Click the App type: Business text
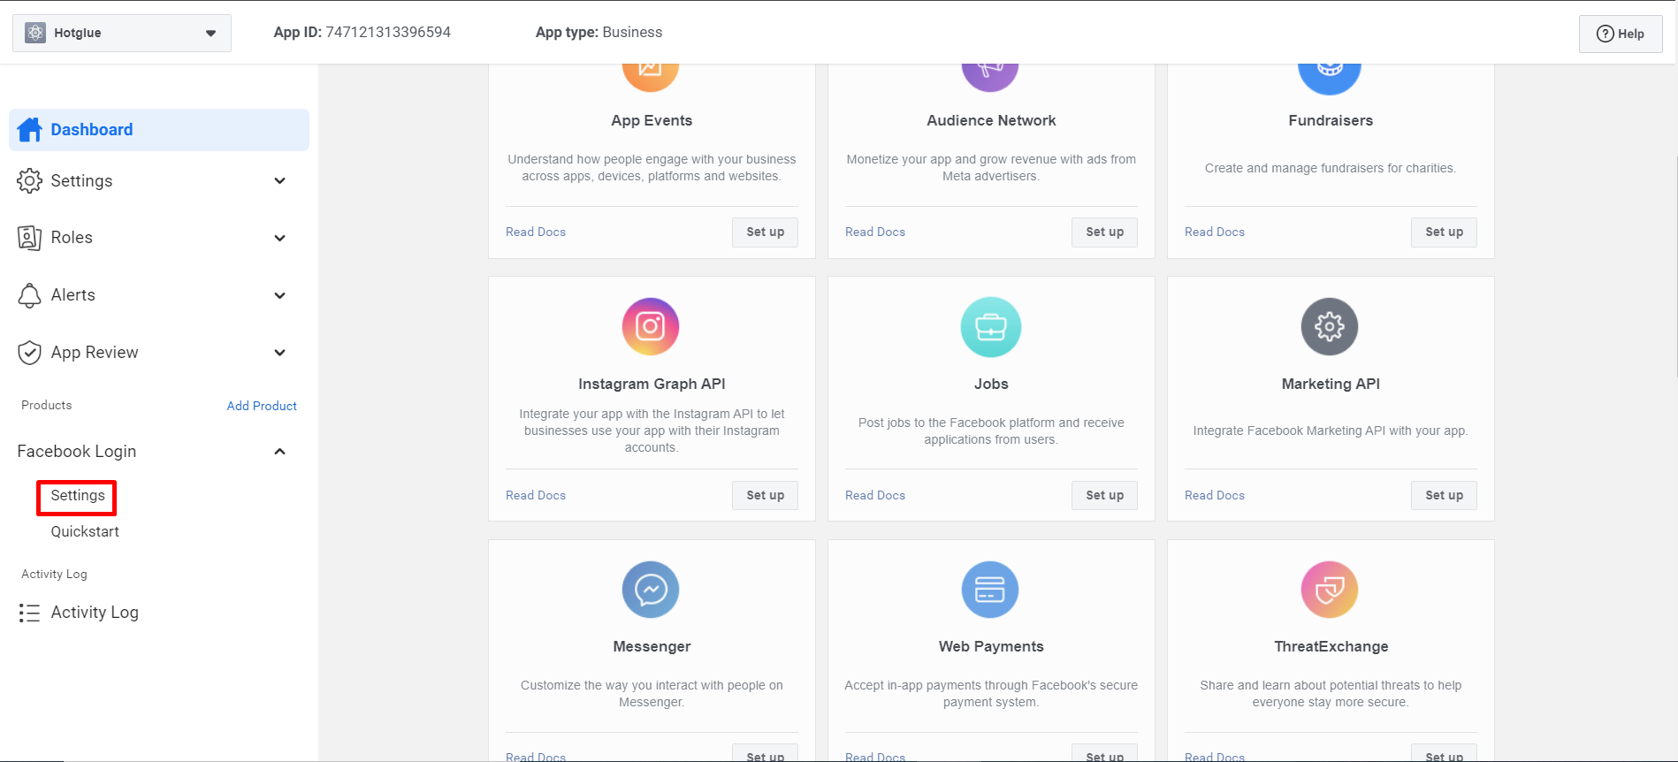This screenshot has width=1678, height=762. pyautogui.click(x=599, y=33)
